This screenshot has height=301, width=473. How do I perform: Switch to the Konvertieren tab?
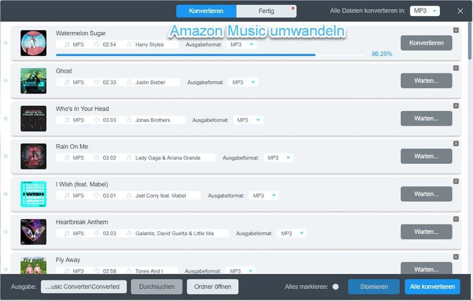point(206,11)
